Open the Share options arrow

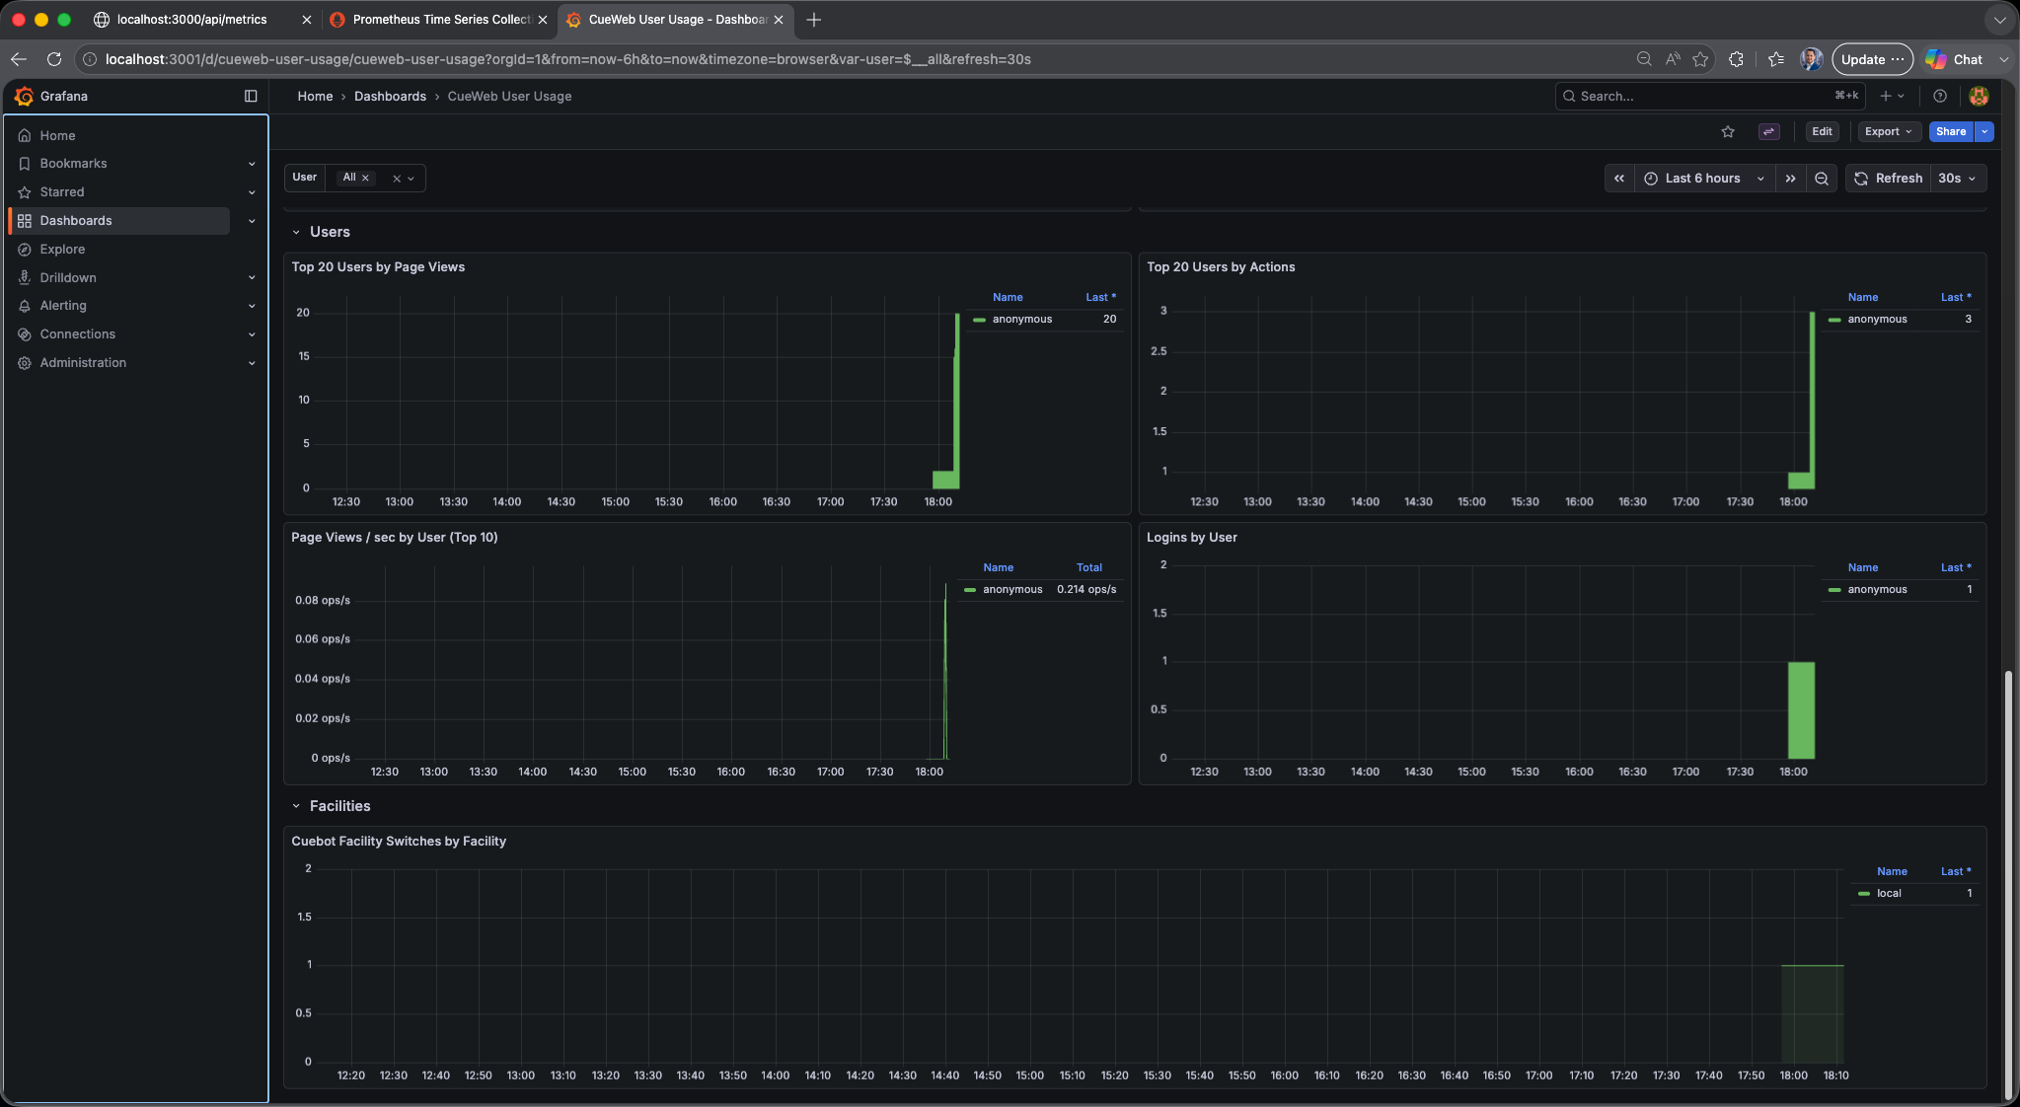pyautogui.click(x=1984, y=131)
